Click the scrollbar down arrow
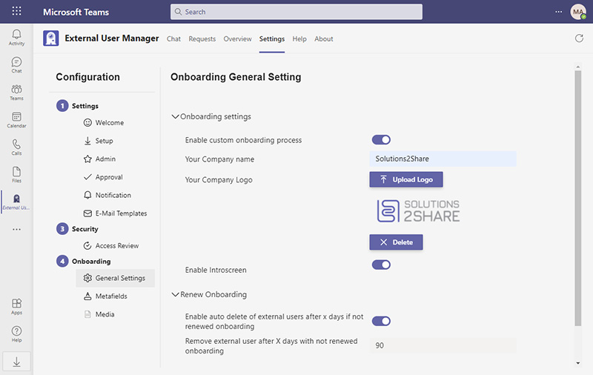 (x=578, y=363)
